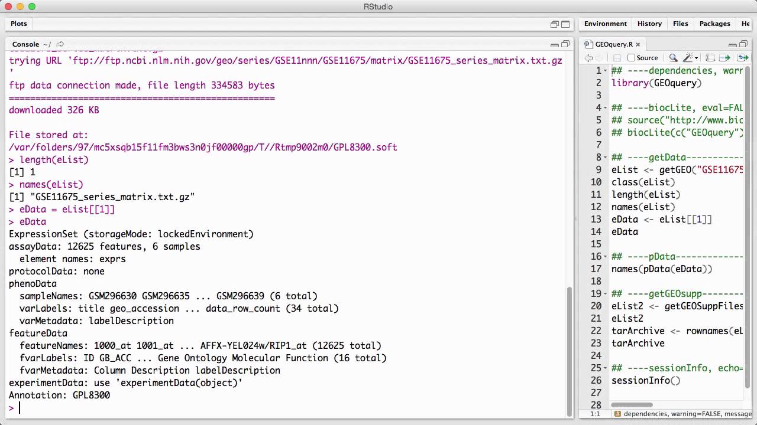Select the Console tab
Screen dimensions: 757x425
[x=25, y=44]
